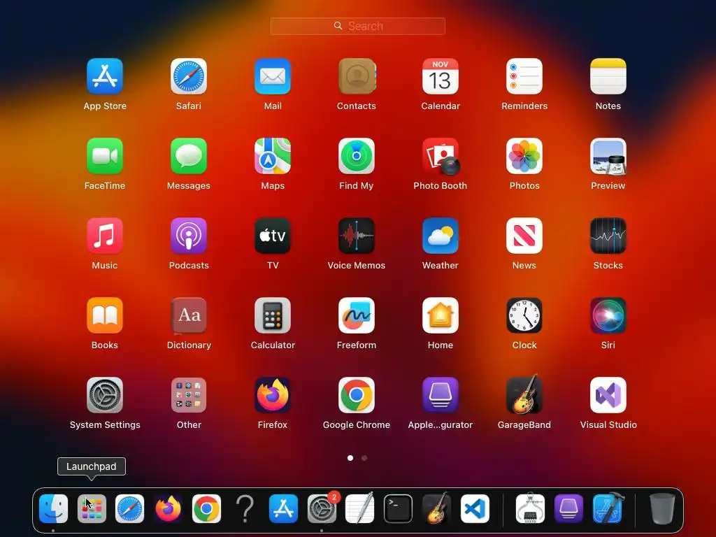Open Visual Studio Code in Dock
The height and width of the screenshot is (537, 716).
click(x=475, y=509)
